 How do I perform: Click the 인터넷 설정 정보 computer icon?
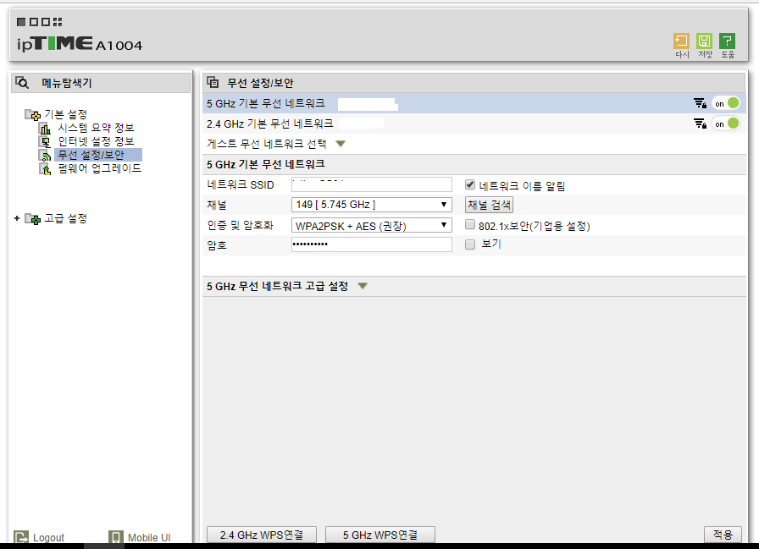45,141
